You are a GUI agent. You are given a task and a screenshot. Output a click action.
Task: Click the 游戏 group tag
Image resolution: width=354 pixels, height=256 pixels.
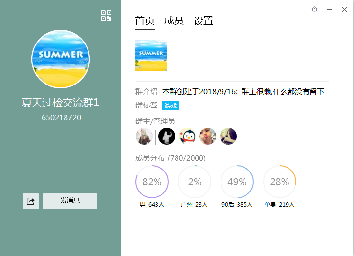[171, 106]
